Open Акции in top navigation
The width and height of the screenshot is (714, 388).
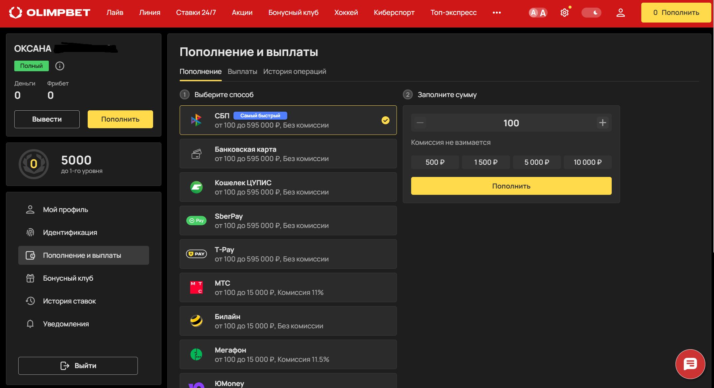point(242,13)
